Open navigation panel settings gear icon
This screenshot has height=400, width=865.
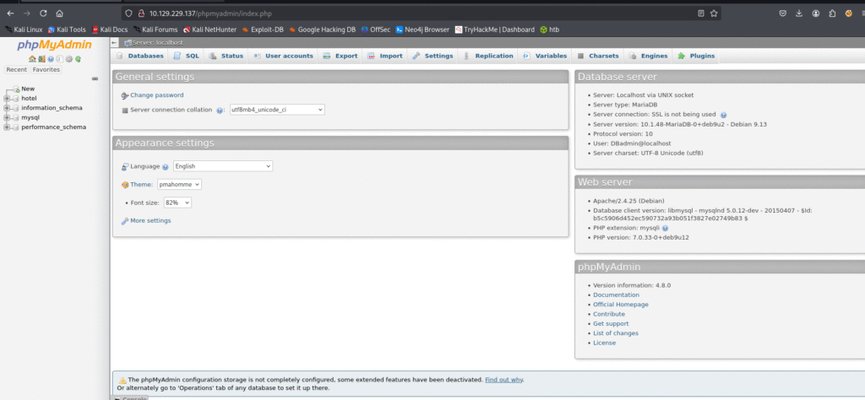tap(69, 59)
